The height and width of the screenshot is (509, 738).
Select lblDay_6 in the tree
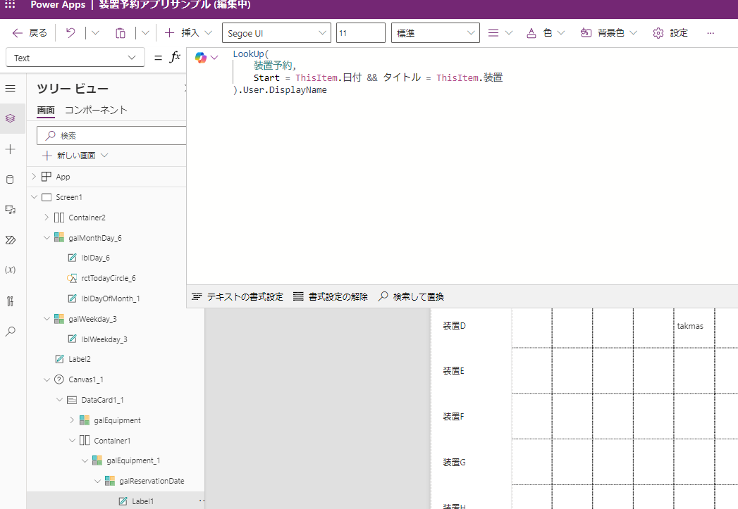[95, 258]
